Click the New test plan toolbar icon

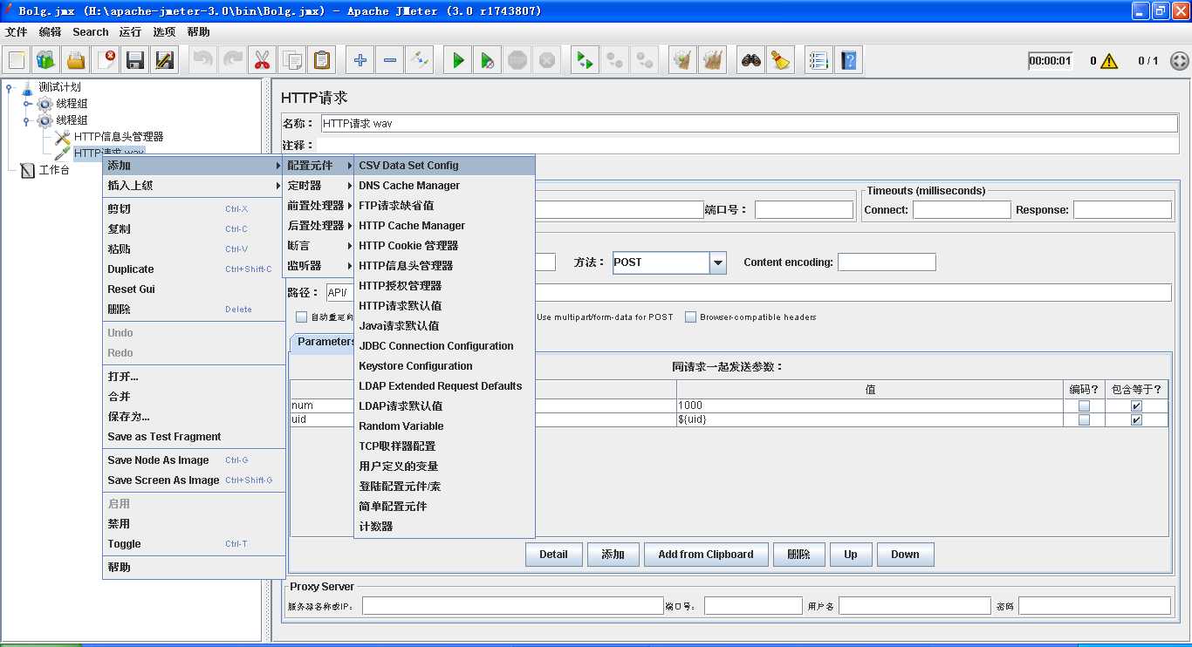click(17, 60)
